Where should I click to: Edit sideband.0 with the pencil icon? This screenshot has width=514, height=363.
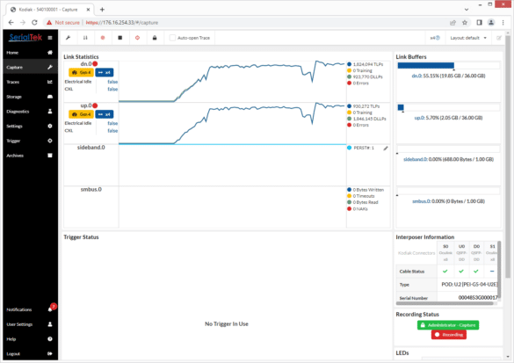[x=386, y=149]
